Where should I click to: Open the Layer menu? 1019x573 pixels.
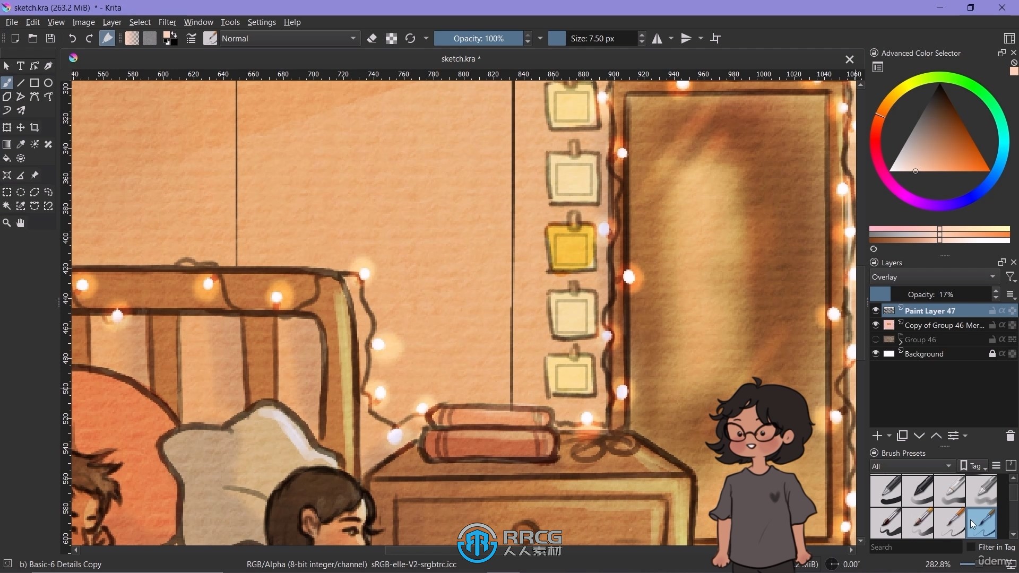pyautogui.click(x=111, y=22)
